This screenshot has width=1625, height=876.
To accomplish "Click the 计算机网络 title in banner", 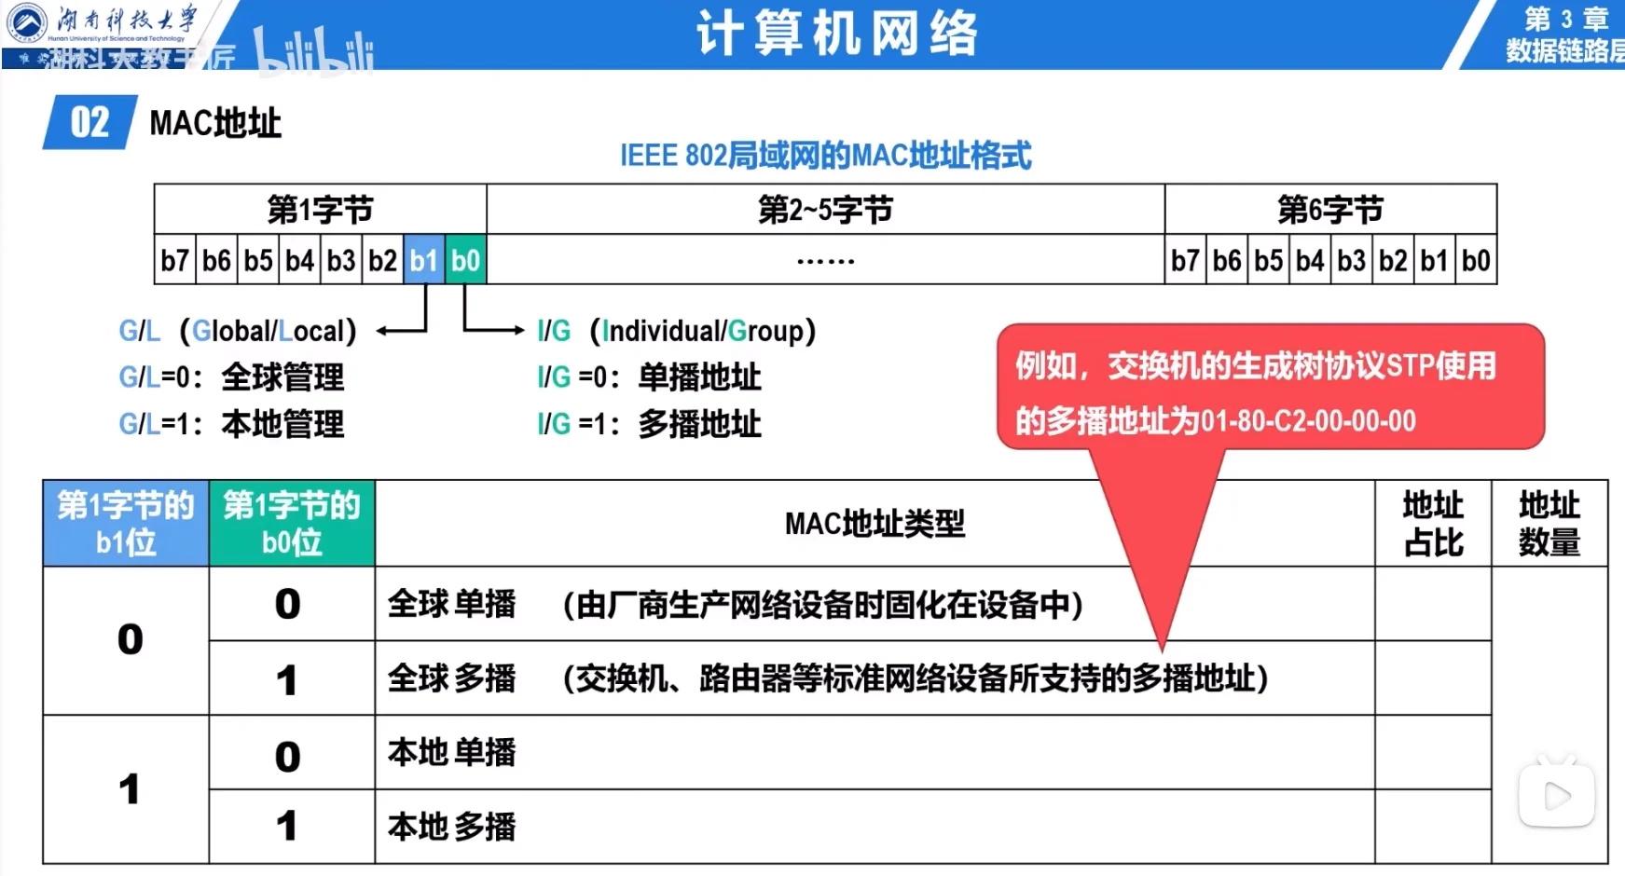I will (x=836, y=34).
